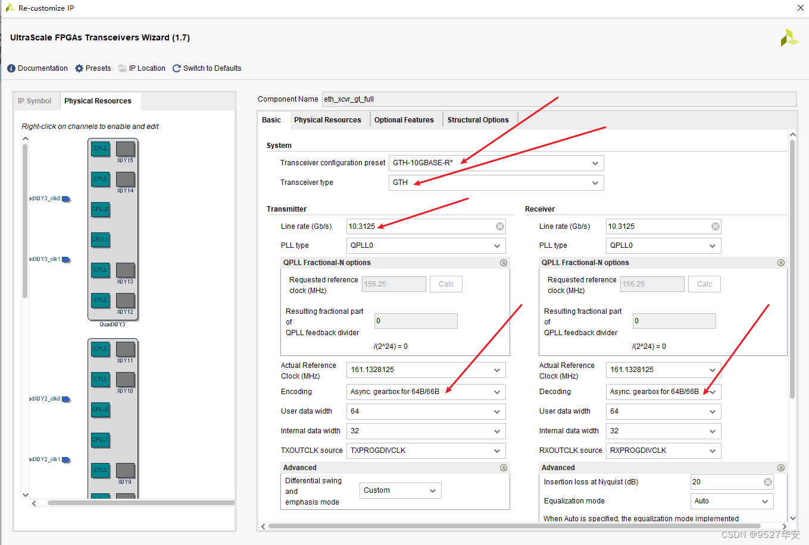Click the resources diagram horizontal scrollbar

tap(141, 503)
